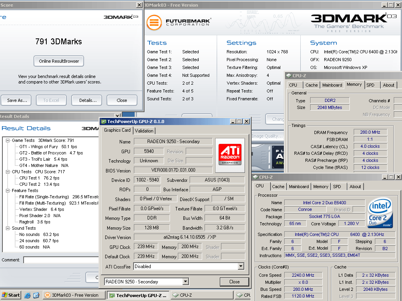Image resolution: width=402 pixels, height=301 pixels.
Task: Select 24 sounds 60.7 fps row
Action: [x=39, y=241]
